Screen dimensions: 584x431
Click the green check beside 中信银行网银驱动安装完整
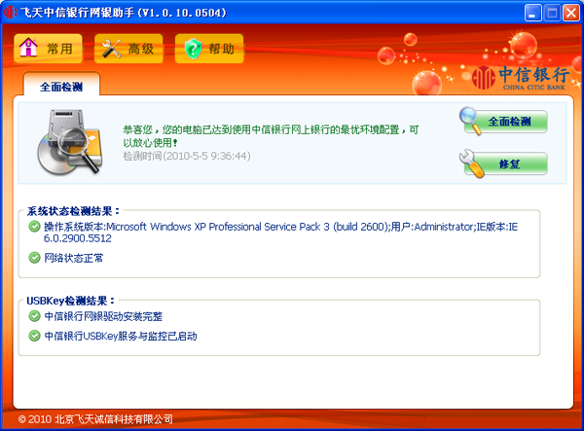[x=34, y=316]
